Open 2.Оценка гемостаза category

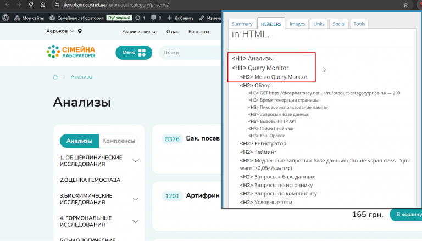90,180
